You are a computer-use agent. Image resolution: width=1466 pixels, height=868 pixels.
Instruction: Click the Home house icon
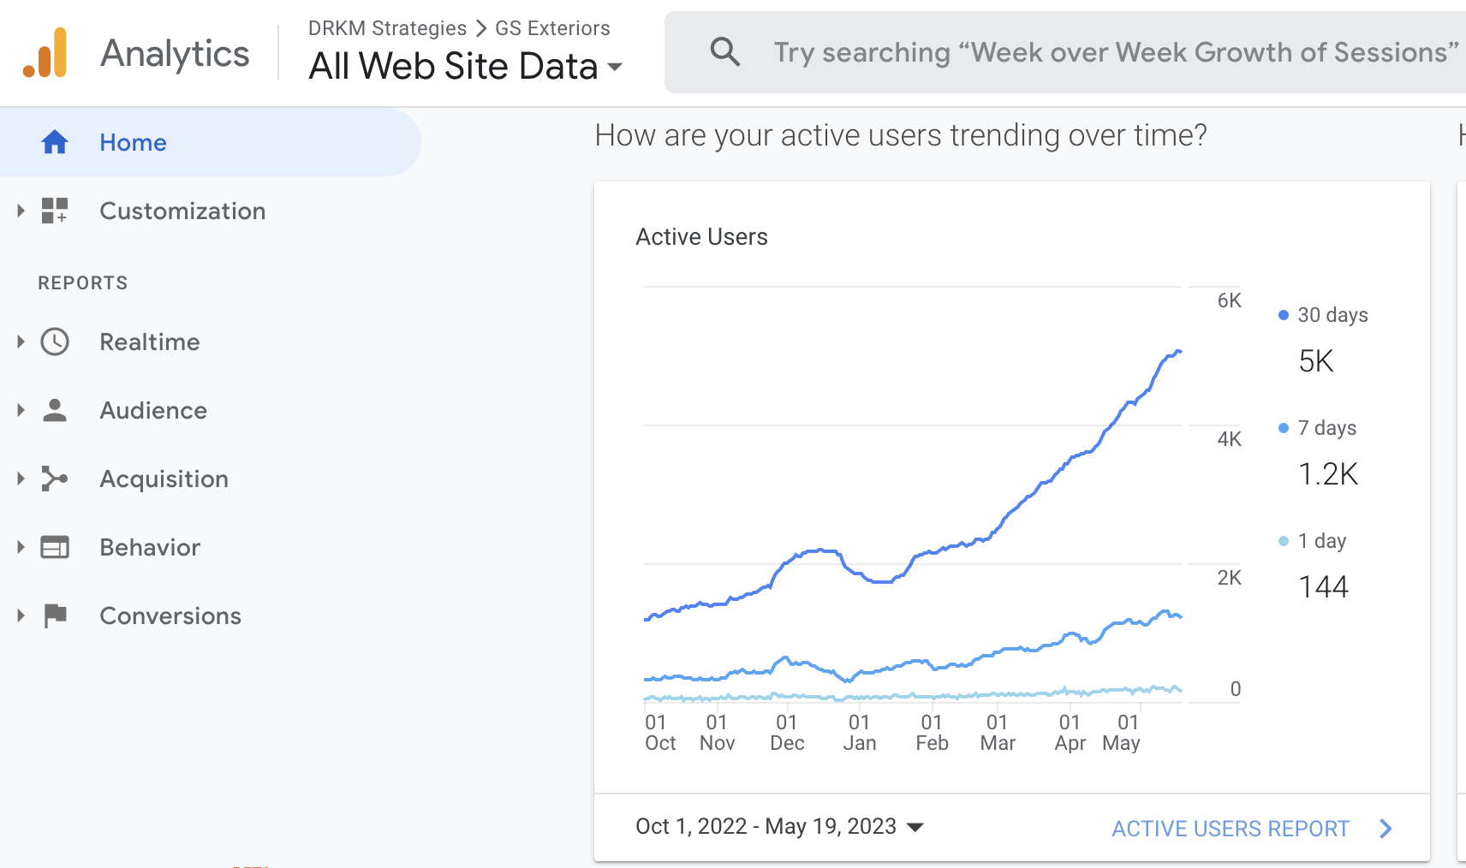55,142
